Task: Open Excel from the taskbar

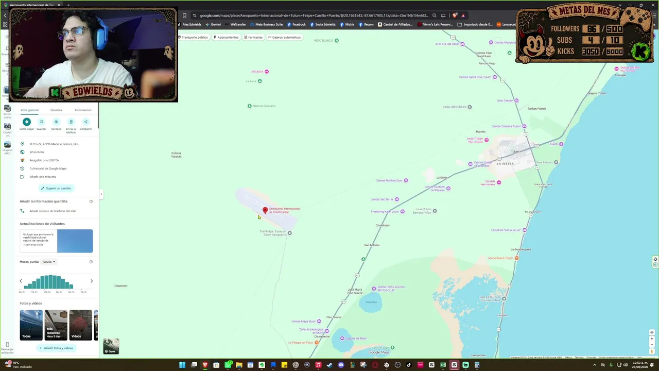Action: 443,365
